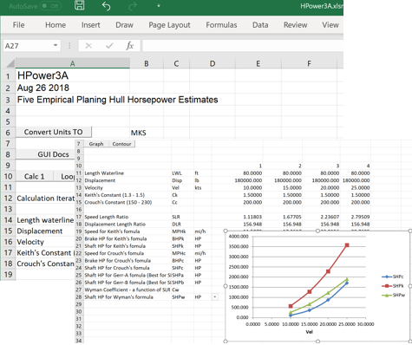Image resolution: width=412 pixels, height=345 pixels.
Task: Click the SHPw legend entry
Action: pos(393,295)
